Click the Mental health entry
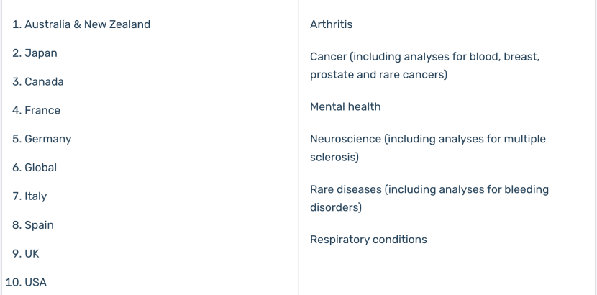 click(345, 106)
